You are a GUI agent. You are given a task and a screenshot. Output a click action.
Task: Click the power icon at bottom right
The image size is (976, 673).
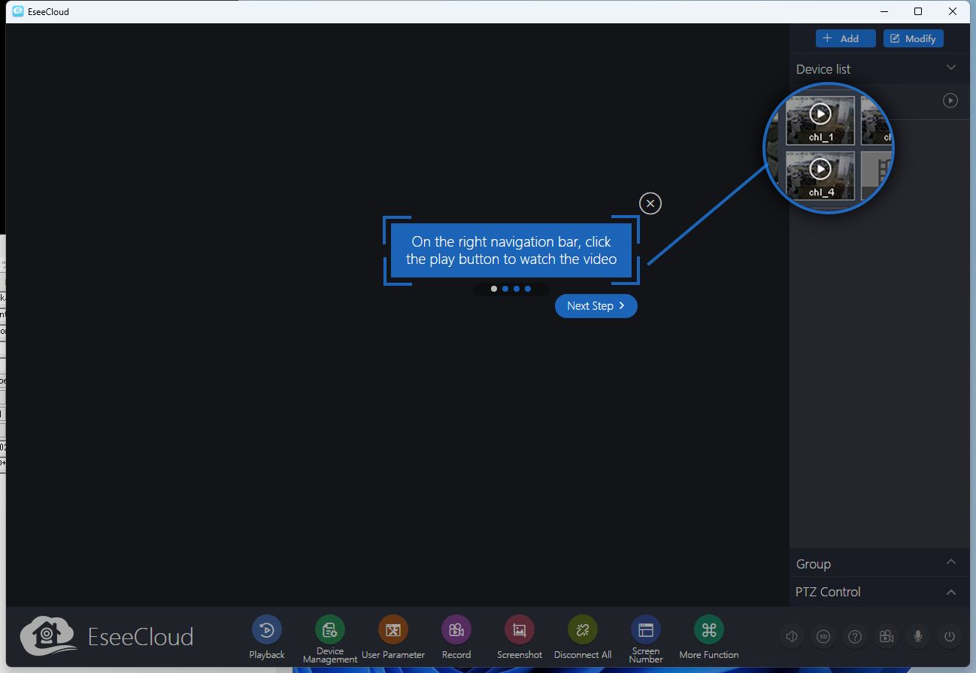pos(950,637)
